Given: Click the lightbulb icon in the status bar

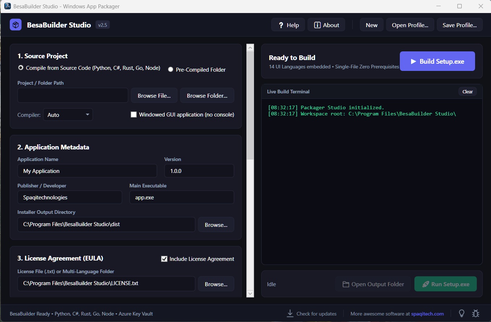Looking at the screenshot, I should pyautogui.click(x=461, y=313).
